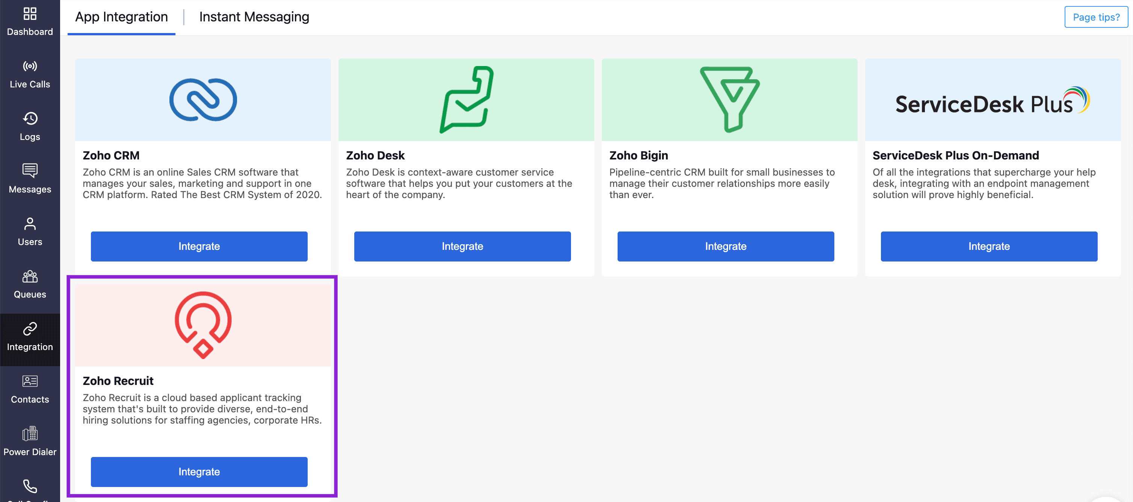Select the Users sidebar icon
Viewport: 1133px width, 502px height.
[30, 224]
